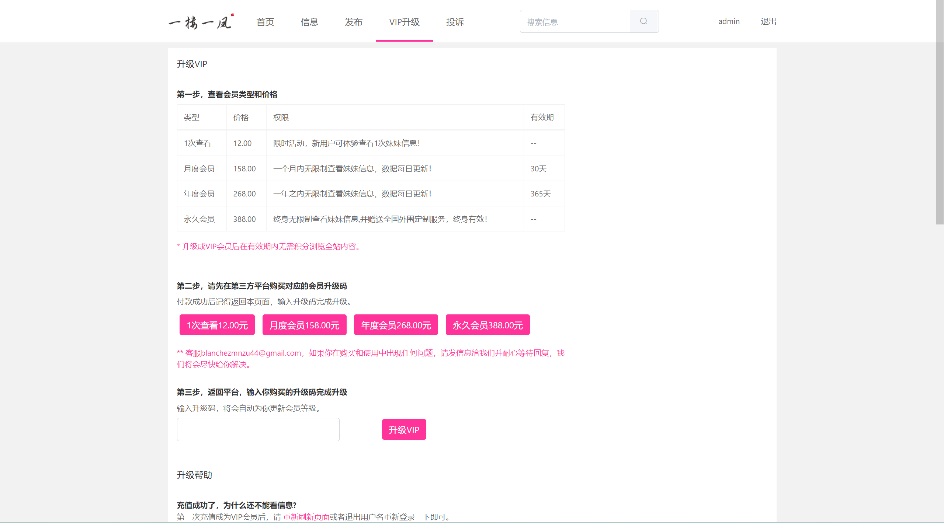Click the 类型 column header
The width and height of the screenshot is (944, 523).
pos(202,117)
